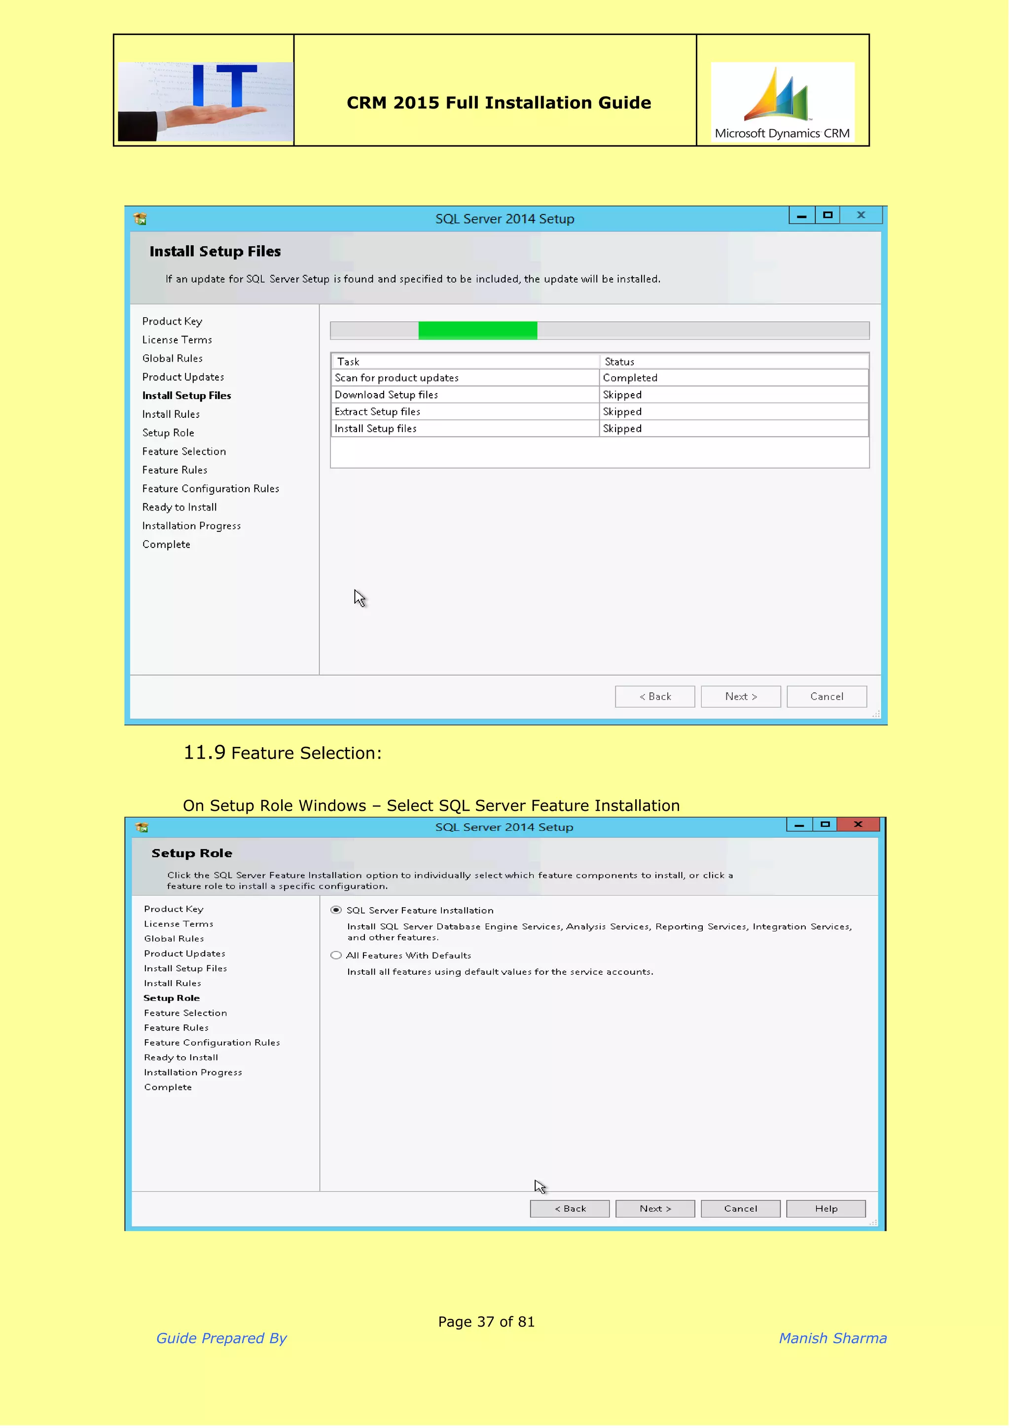Click the IT hand logo image

[205, 102]
